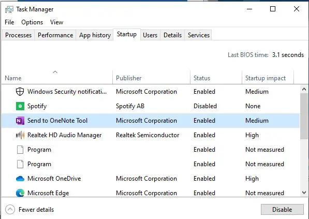
Task: Click the Realtek HD Audio speaker icon
Action: pyautogui.click(x=20, y=135)
